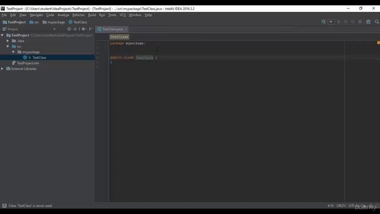380x214 pixels.
Task: Switch to the TestClass.java editor tab
Action: (x=112, y=29)
